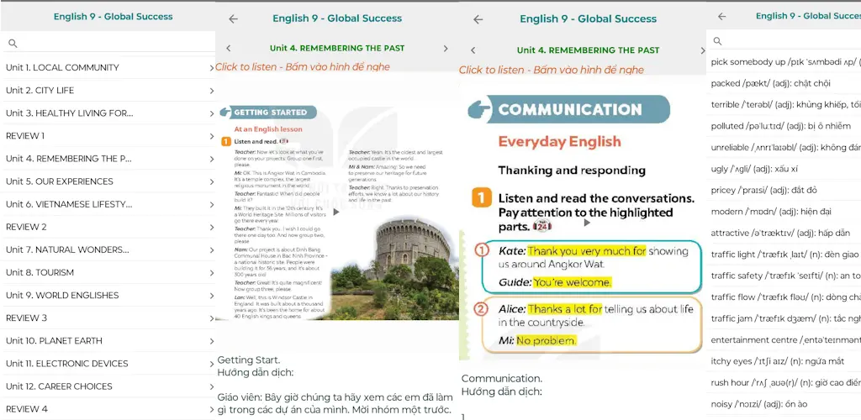Go back using arrow in Getting Started screen
Viewport: 861px width, 420px height.
[x=234, y=18]
